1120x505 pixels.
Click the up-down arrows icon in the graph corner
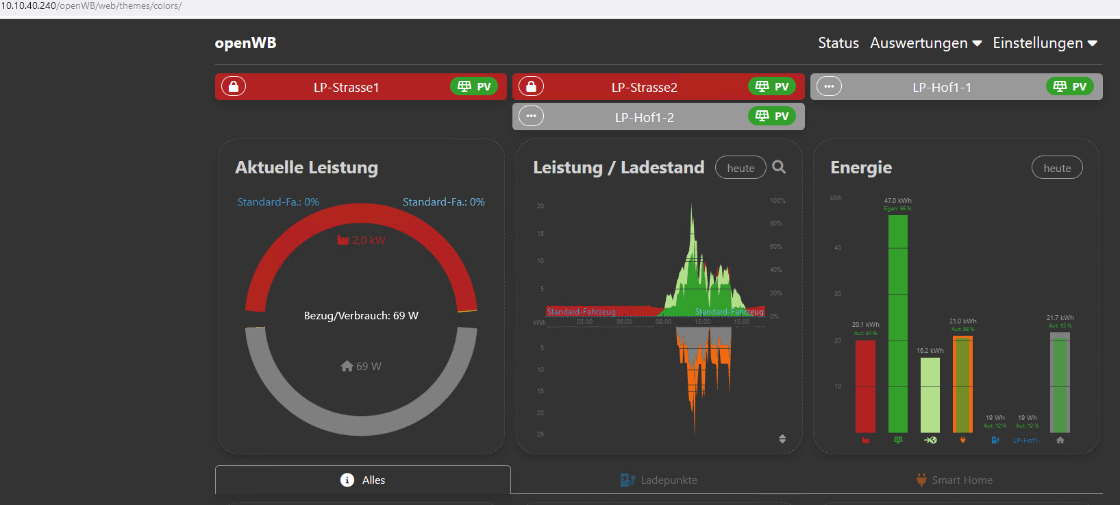(x=782, y=439)
